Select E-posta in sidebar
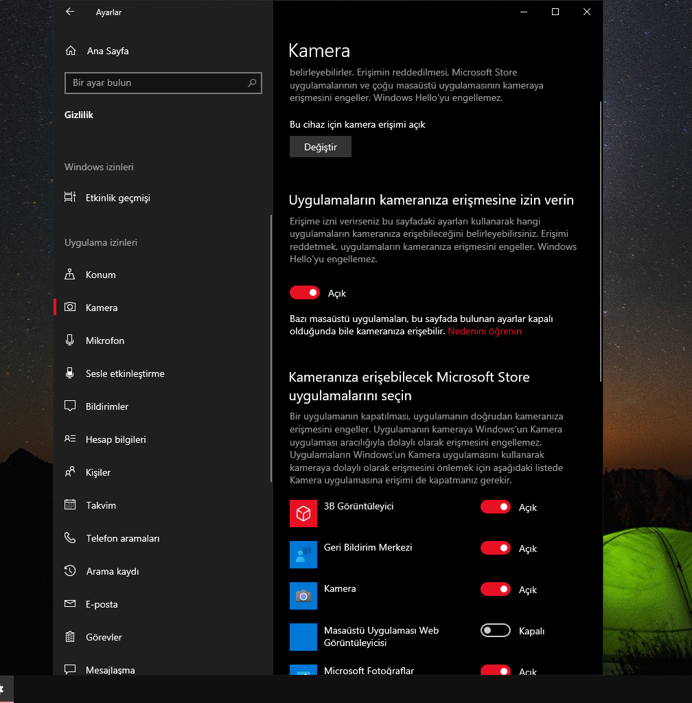This screenshot has height=703, width=692. 162,604
